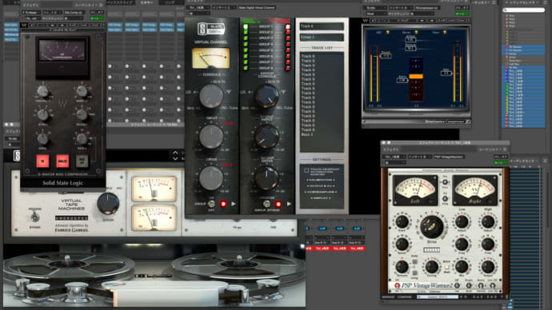Toggle the red IN button on SSL compressor
Image resolution: width=552 pixels, height=310 pixels.
click(x=42, y=161)
